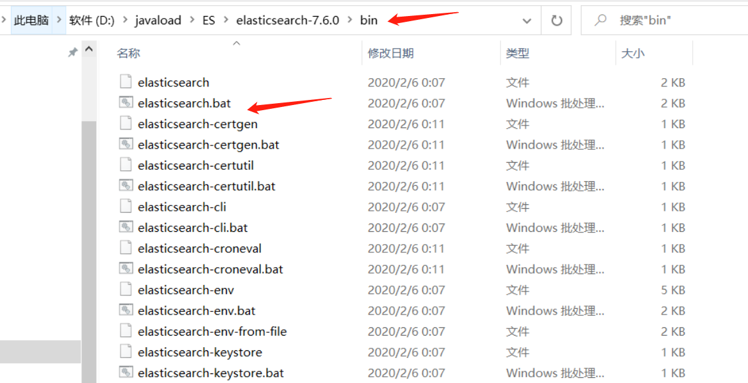748x383 pixels.
Task: Select the elasticsearch file name
Action: pos(174,83)
